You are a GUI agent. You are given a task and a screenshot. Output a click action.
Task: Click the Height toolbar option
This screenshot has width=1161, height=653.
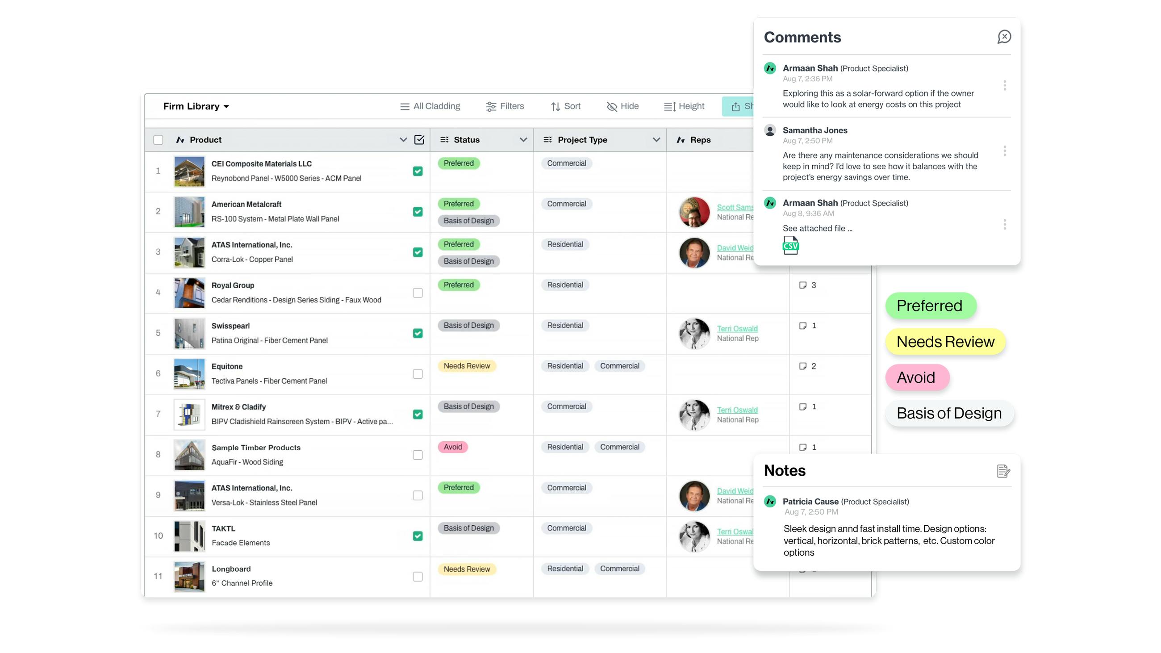pos(684,106)
